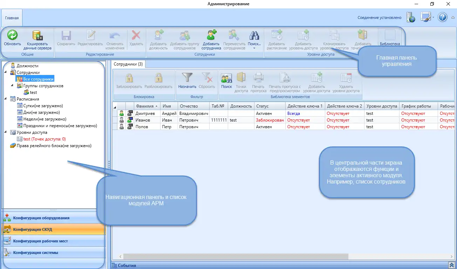Sort by the Должность column header
Image resolution: width=457 pixels, height=269 pixels.
tap(241, 106)
